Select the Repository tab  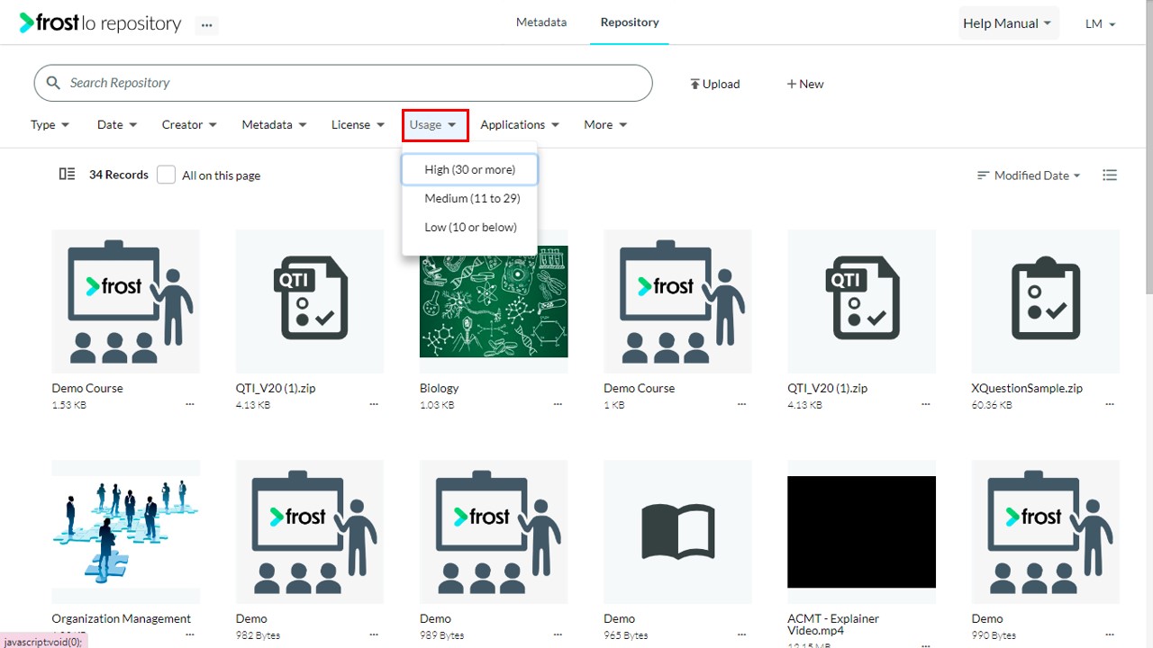point(630,22)
